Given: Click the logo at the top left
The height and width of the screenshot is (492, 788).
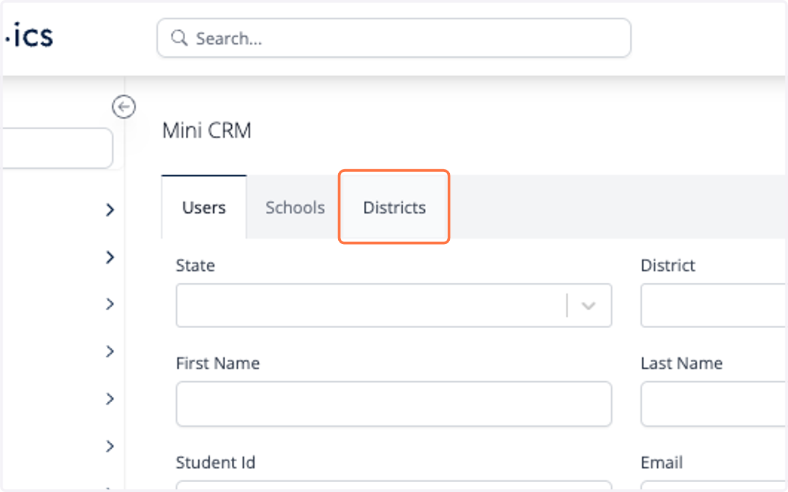Looking at the screenshot, I should (28, 37).
